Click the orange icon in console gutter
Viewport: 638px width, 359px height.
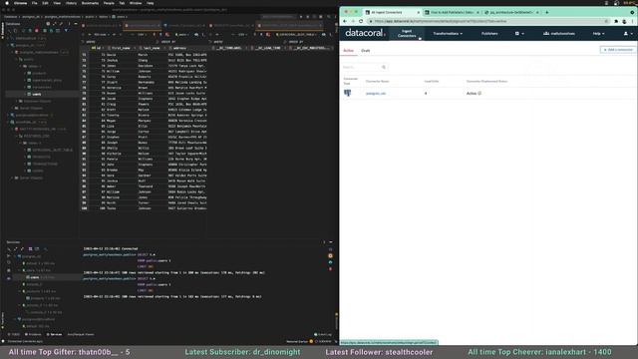[330, 256]
